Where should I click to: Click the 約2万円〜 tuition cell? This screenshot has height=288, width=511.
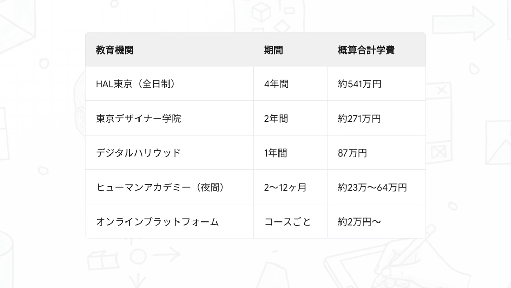coord(360,222)
